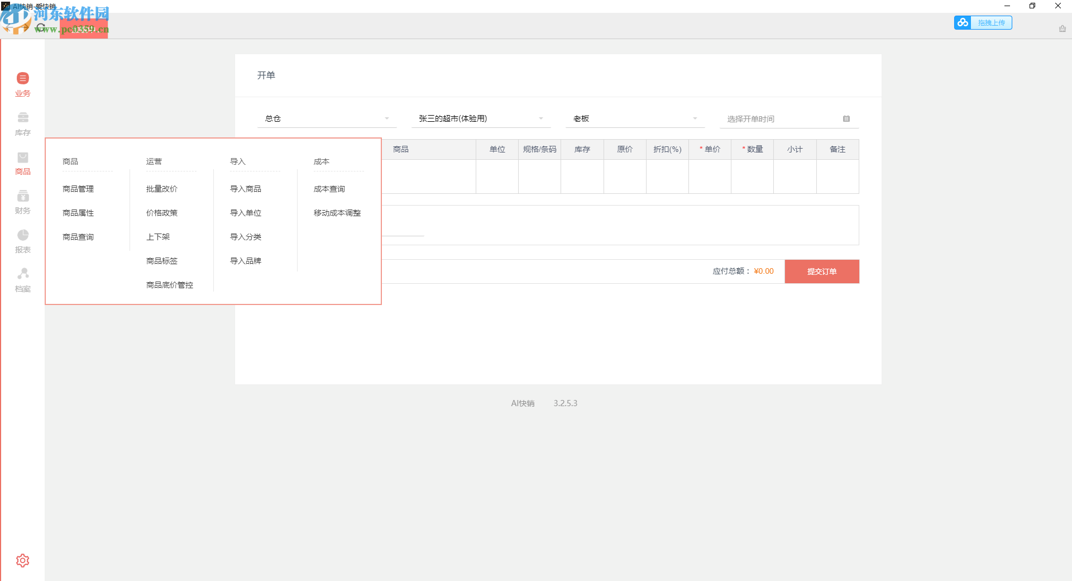
Task: Click the lock icon at top right
Action: [1062, 28]
